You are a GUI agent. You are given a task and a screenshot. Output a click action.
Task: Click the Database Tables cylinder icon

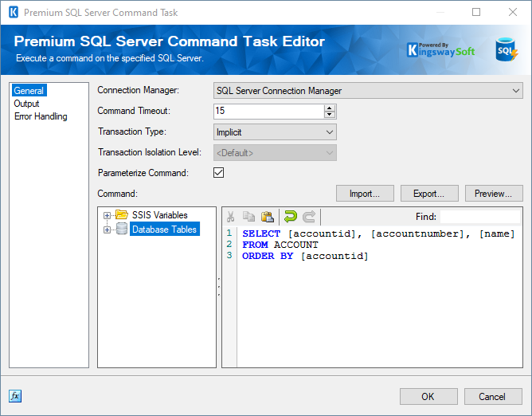tap(122, 229)
